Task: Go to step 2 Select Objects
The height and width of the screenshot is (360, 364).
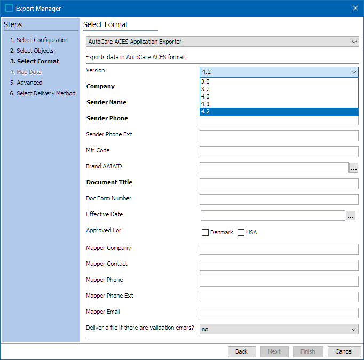Action: pos(32,51)
